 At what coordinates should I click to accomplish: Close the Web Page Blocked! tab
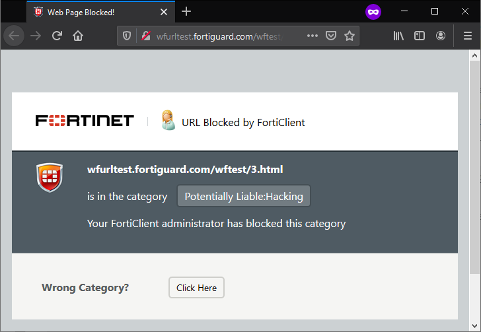[164, 12]
